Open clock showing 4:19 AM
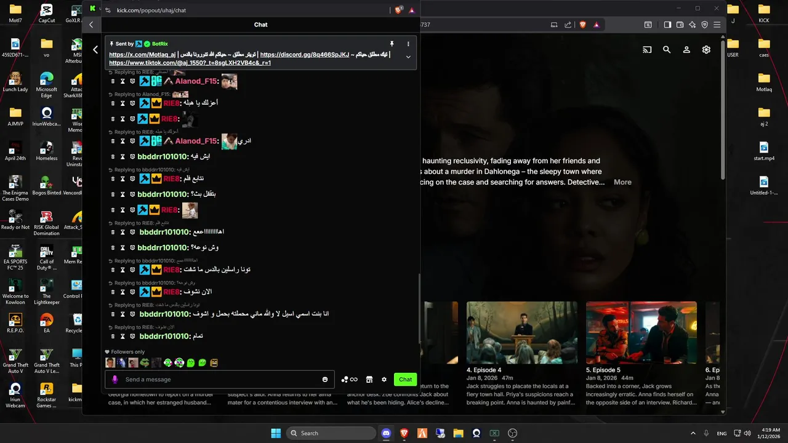788x443 pixels. 769,433
